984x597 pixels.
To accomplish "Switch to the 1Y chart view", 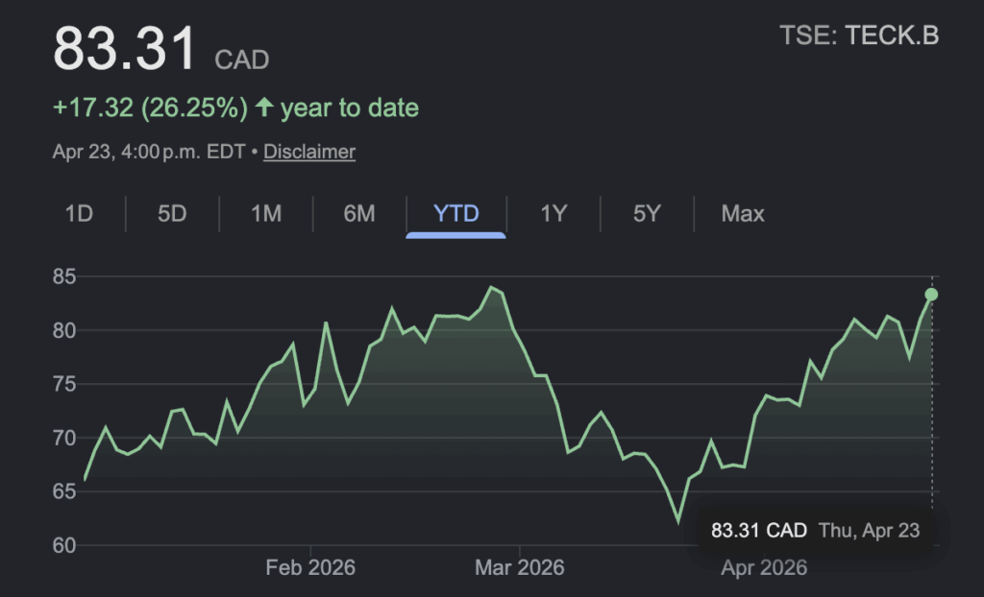I will 553,213.
